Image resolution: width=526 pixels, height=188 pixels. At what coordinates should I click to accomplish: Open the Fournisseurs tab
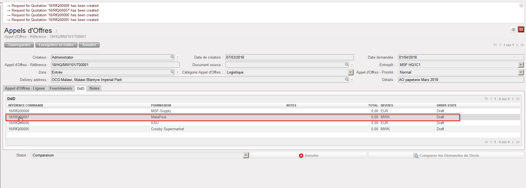tap(61, 88)
